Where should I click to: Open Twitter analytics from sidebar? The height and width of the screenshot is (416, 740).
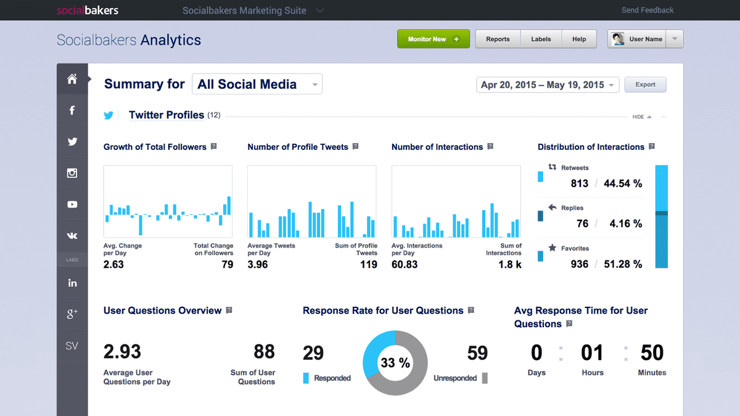click(x=72, y=141)
